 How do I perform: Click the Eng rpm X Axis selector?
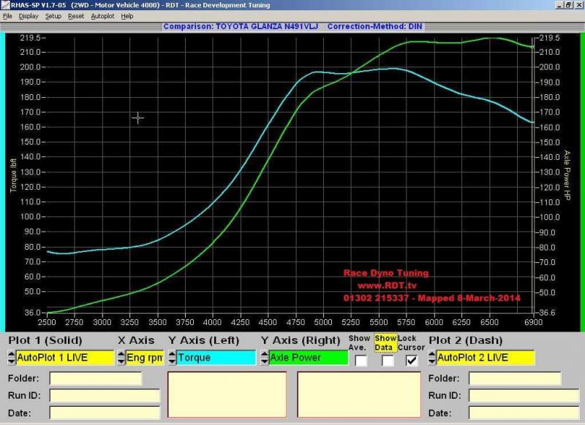[144, 358]
